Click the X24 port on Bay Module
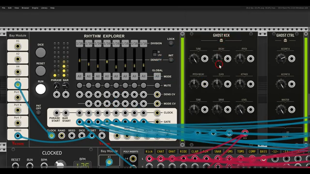 [18, 85]
